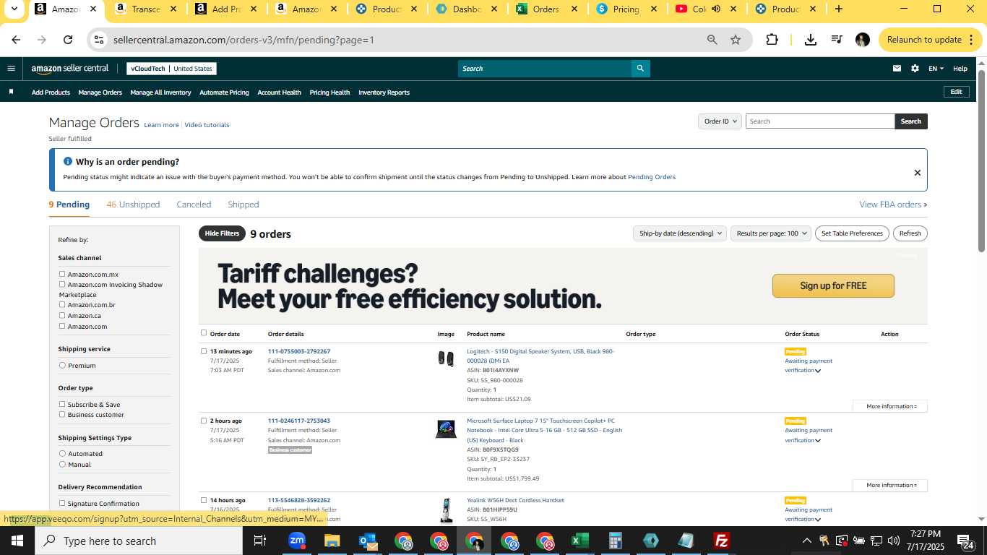Click the bookmark flag icon
987x555 pixels.
pyautogui.click(x=11, y=92)
